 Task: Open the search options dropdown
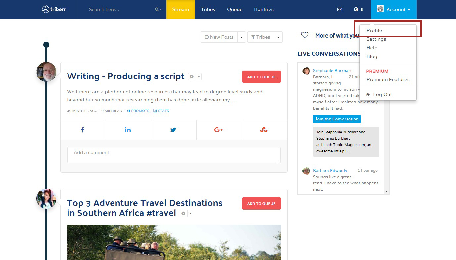(x=159, y=9)
